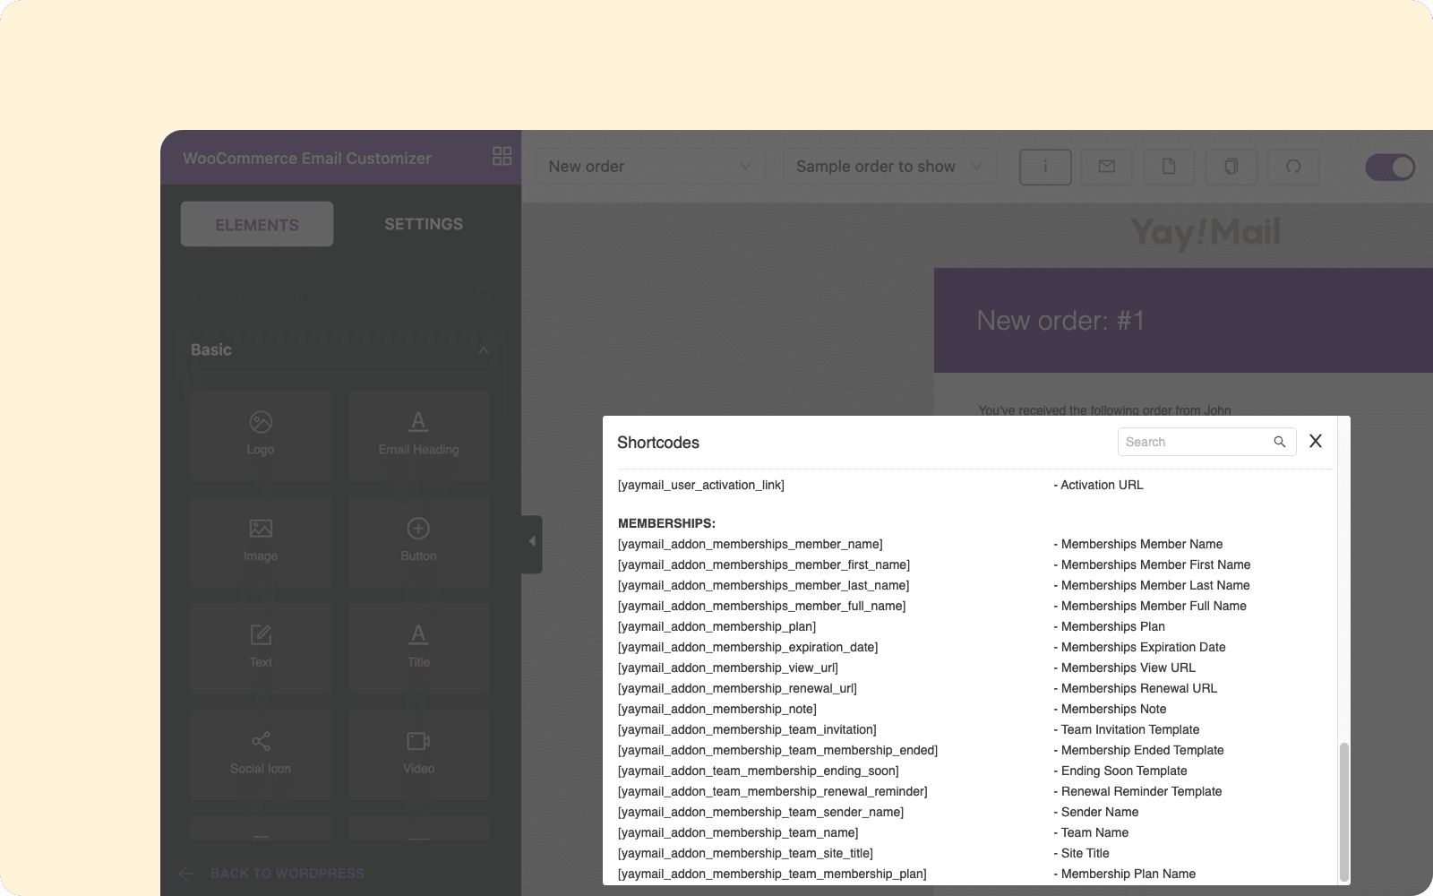This screenshot has width=1433, height=896.
Task: Click [yaymail_addon_memberships_member_last_name] shortcode
Action: 763,585
